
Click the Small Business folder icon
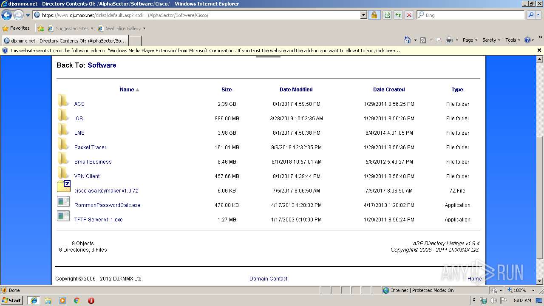[x=63, y=159]
